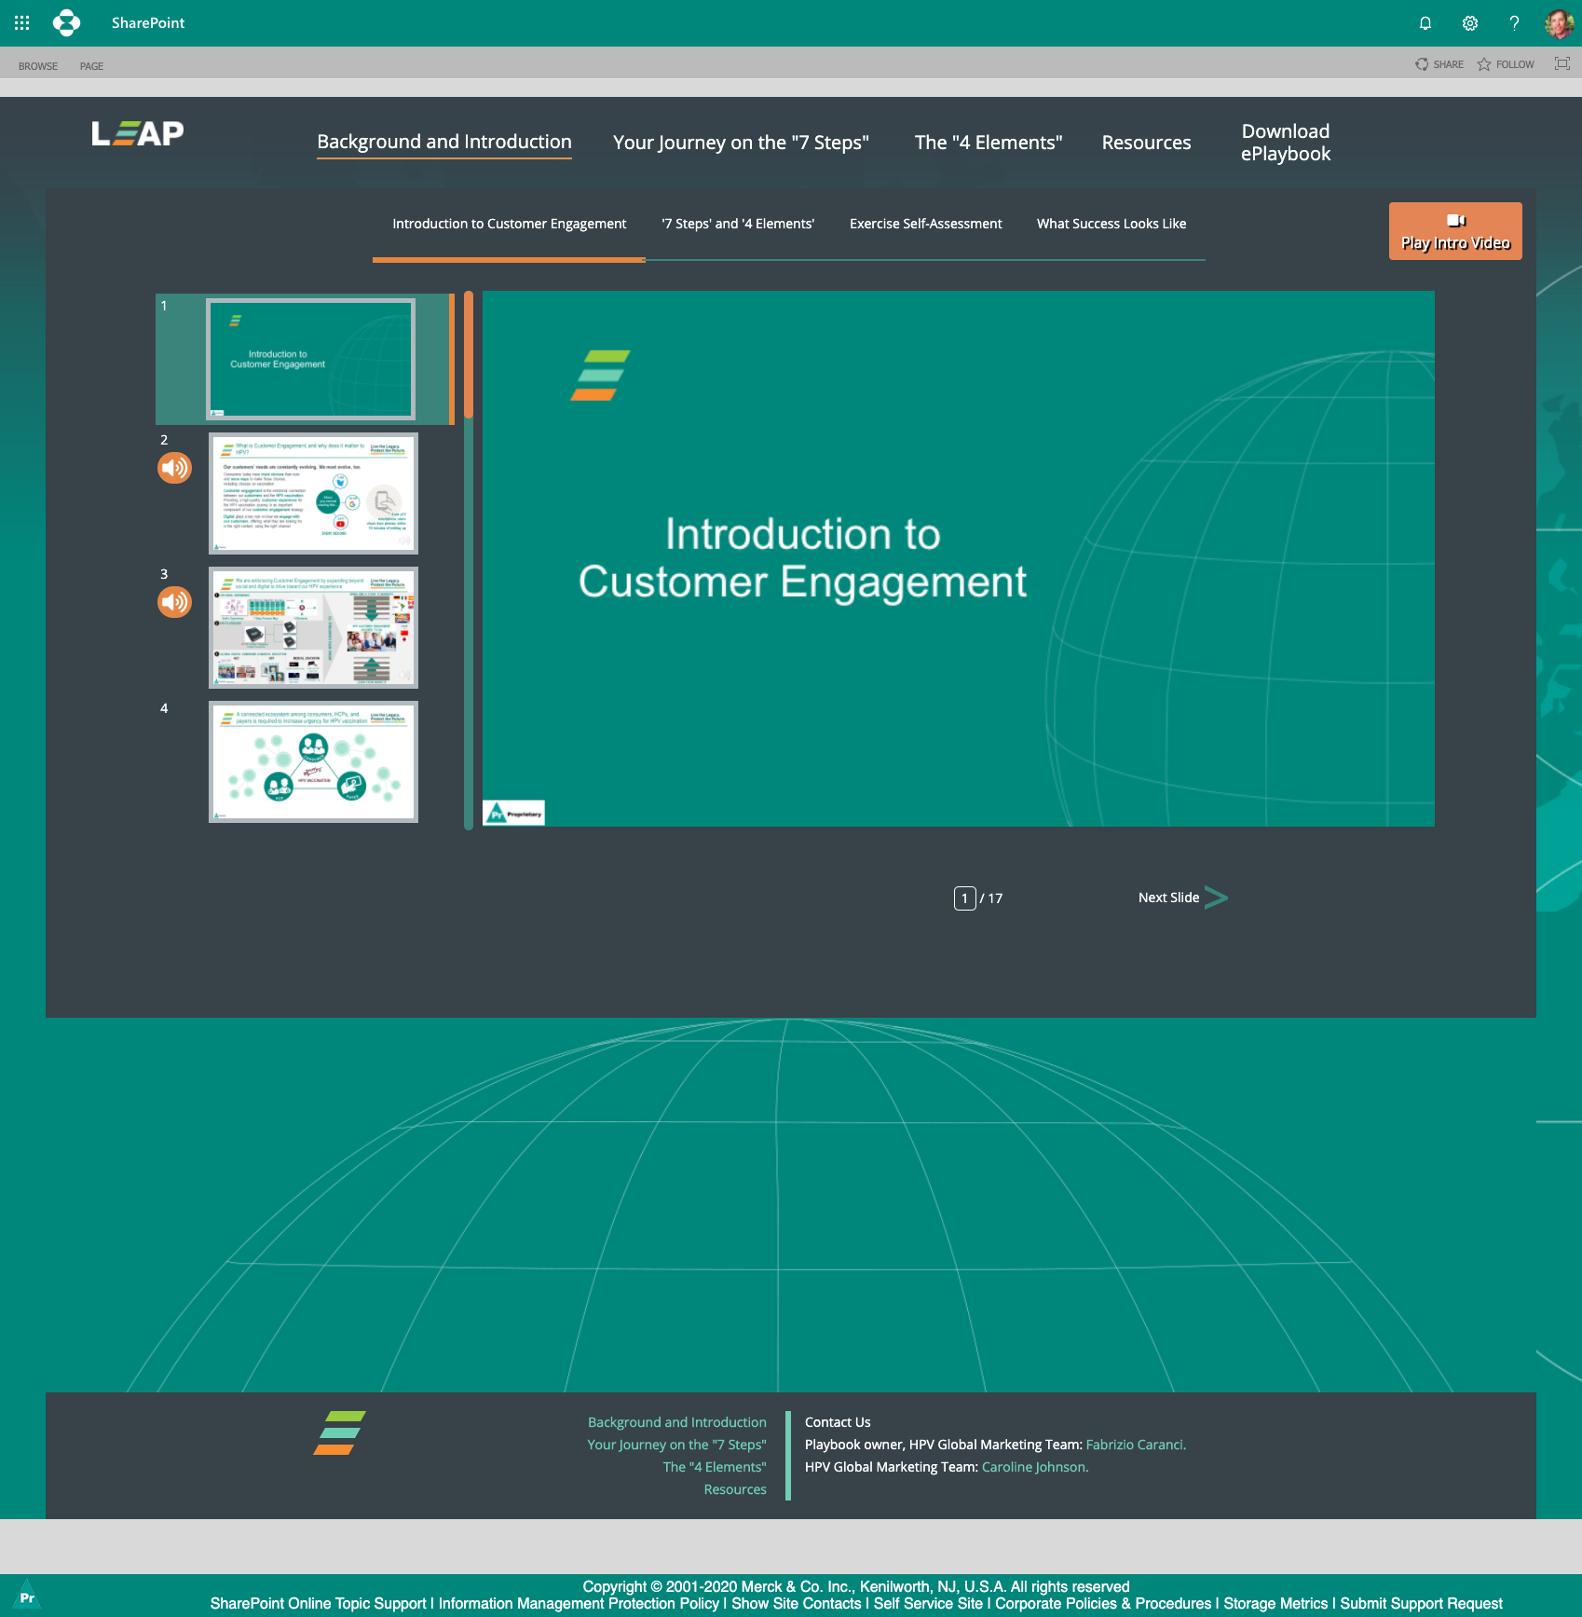Open the app launcher waffle icon
1582x1617 pixels.
(21, 22)
